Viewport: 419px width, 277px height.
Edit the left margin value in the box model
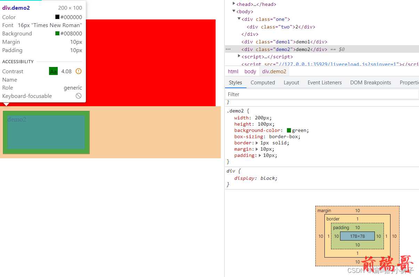[x=321, y=236]
